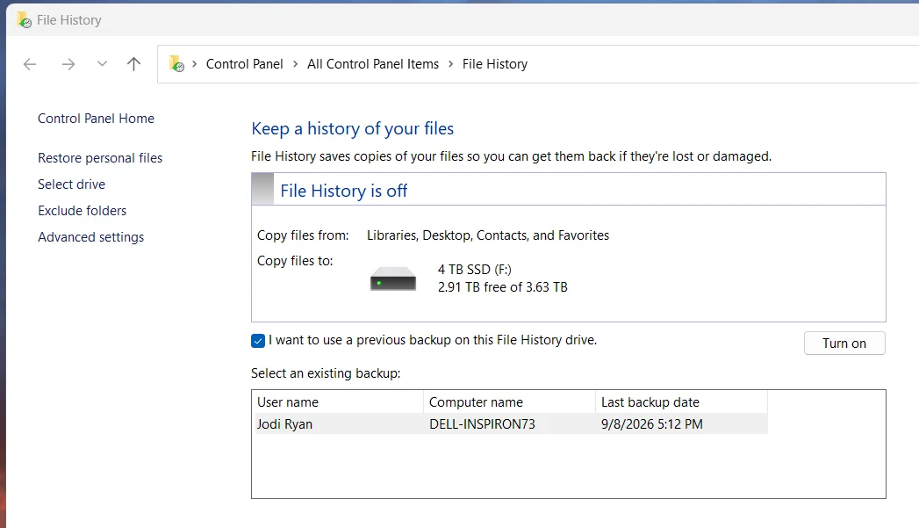Turn on File History

(x=844, y=344)
